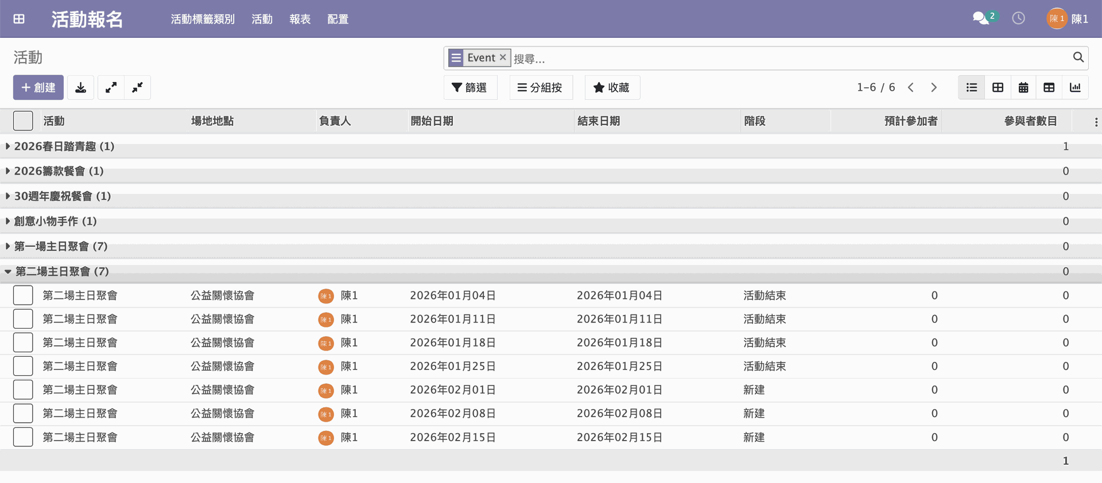Screen dimensions: 1102x483
Task: Open the conversations message icon
Action: (980, 18)
